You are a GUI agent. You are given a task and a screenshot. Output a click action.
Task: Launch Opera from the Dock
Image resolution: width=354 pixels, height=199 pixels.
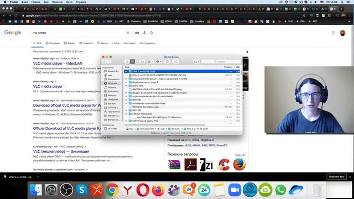[143, 190]
